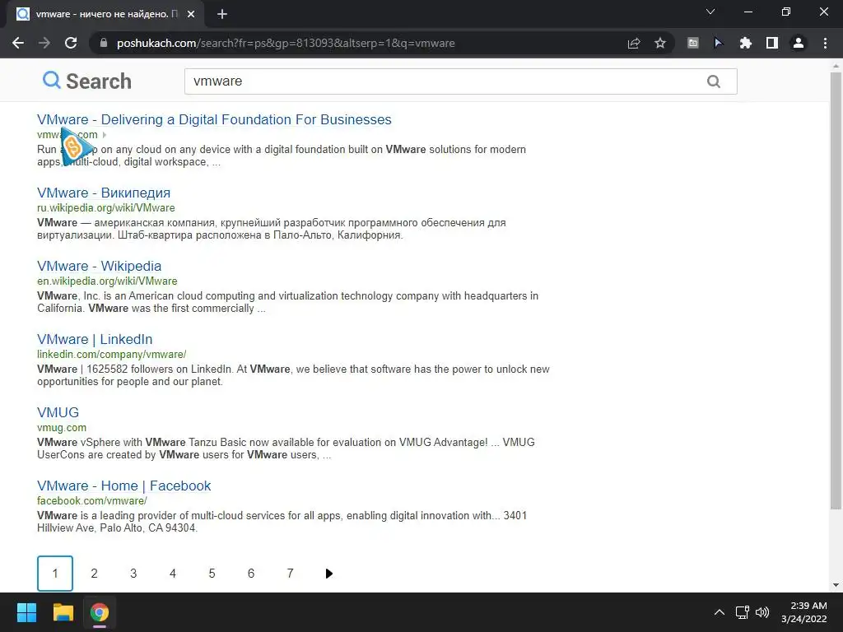
Task: Show hidden tray icons chevron
Action: [720, 612]
